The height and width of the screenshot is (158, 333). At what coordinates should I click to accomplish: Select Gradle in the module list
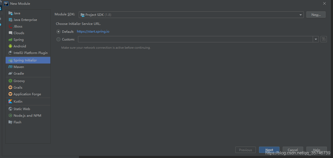tap(28, 74)
